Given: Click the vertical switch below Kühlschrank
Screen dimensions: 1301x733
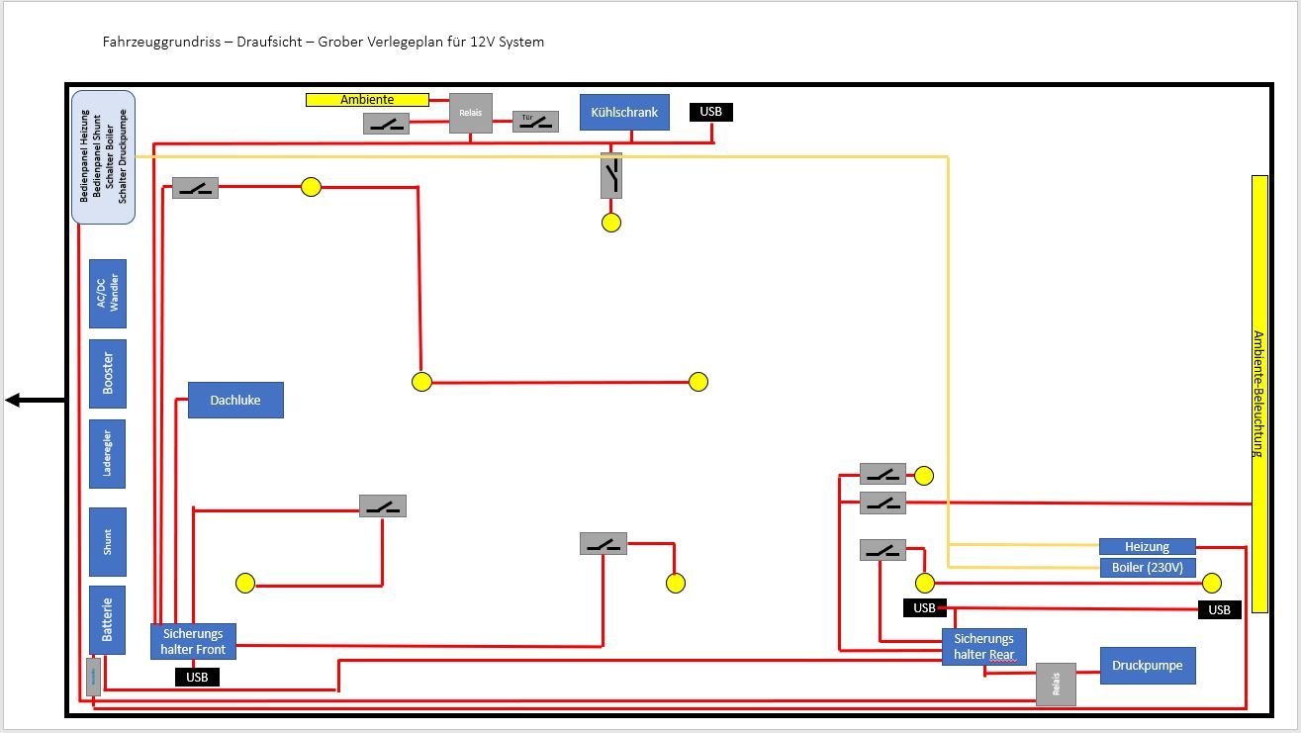Looking at the screenshot, I should coord(611,175).
